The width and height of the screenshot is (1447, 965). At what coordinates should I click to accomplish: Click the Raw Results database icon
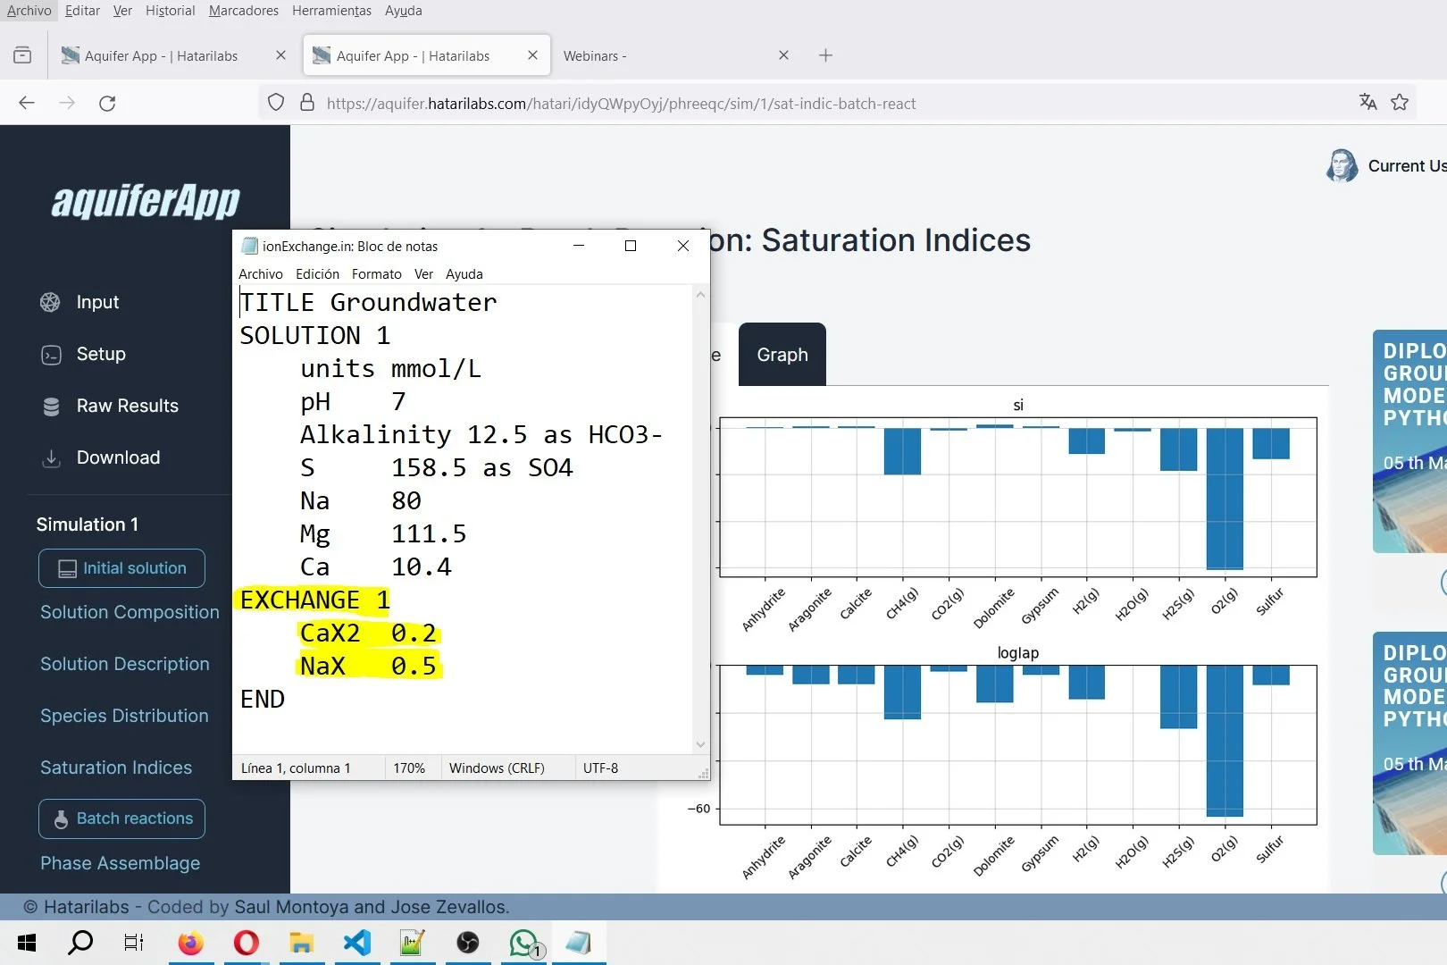coord(51,406)
